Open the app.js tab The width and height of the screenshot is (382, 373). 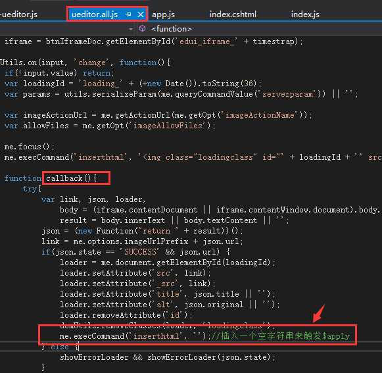pyautogui.click(x=163, y=14)
